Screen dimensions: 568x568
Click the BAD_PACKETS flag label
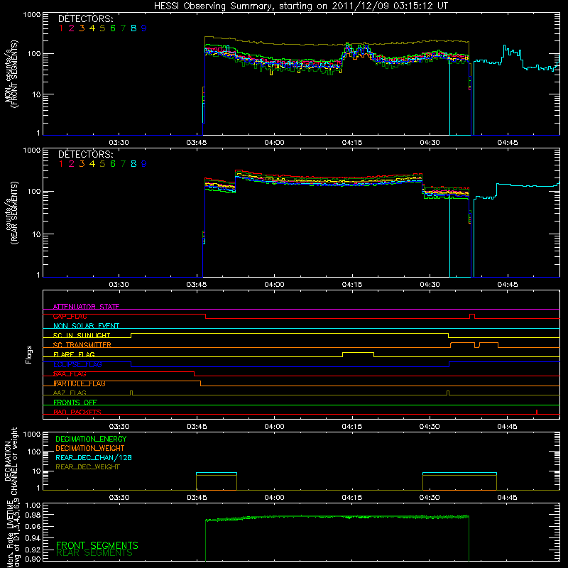[x=77, y=412]
